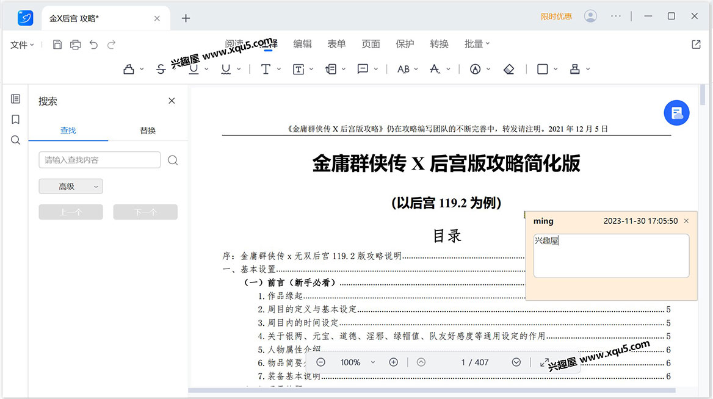Image resolution: width=713 pixels, height=399 pixels.
Task: Expand the rectangle shape options arrow
Action: click(x=556, y=69)
